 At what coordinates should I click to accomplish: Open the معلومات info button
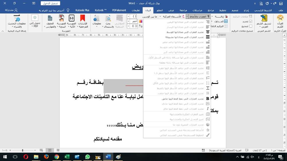pyautogui.click(x=96, y=21)
